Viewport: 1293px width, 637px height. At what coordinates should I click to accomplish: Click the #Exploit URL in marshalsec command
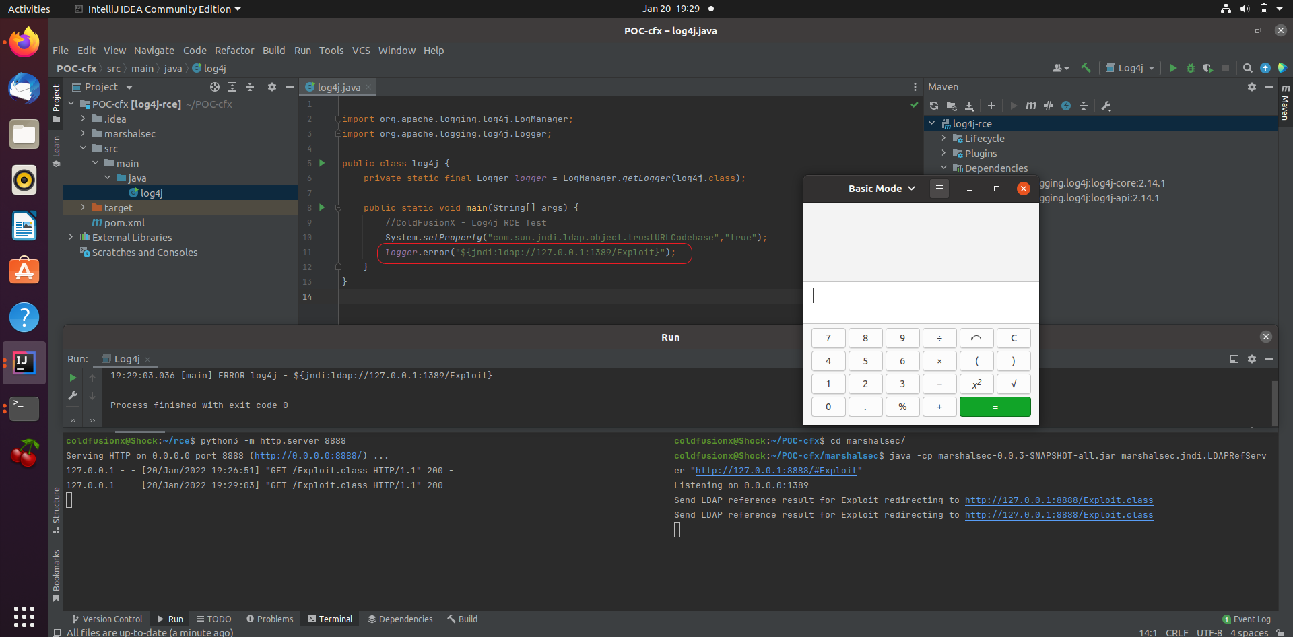[x=776, y=471]
